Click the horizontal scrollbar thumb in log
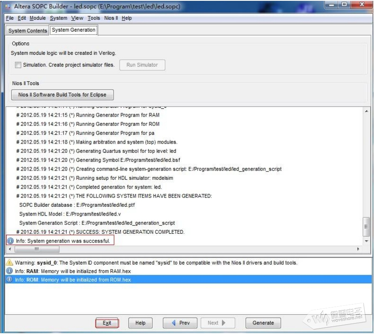374x334 pixels. coord(37,249)
